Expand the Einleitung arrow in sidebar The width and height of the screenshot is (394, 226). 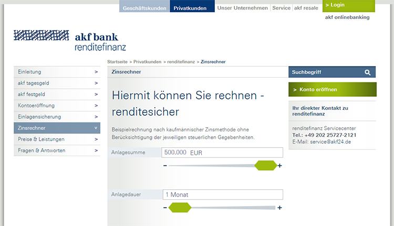tap(96, 72)
